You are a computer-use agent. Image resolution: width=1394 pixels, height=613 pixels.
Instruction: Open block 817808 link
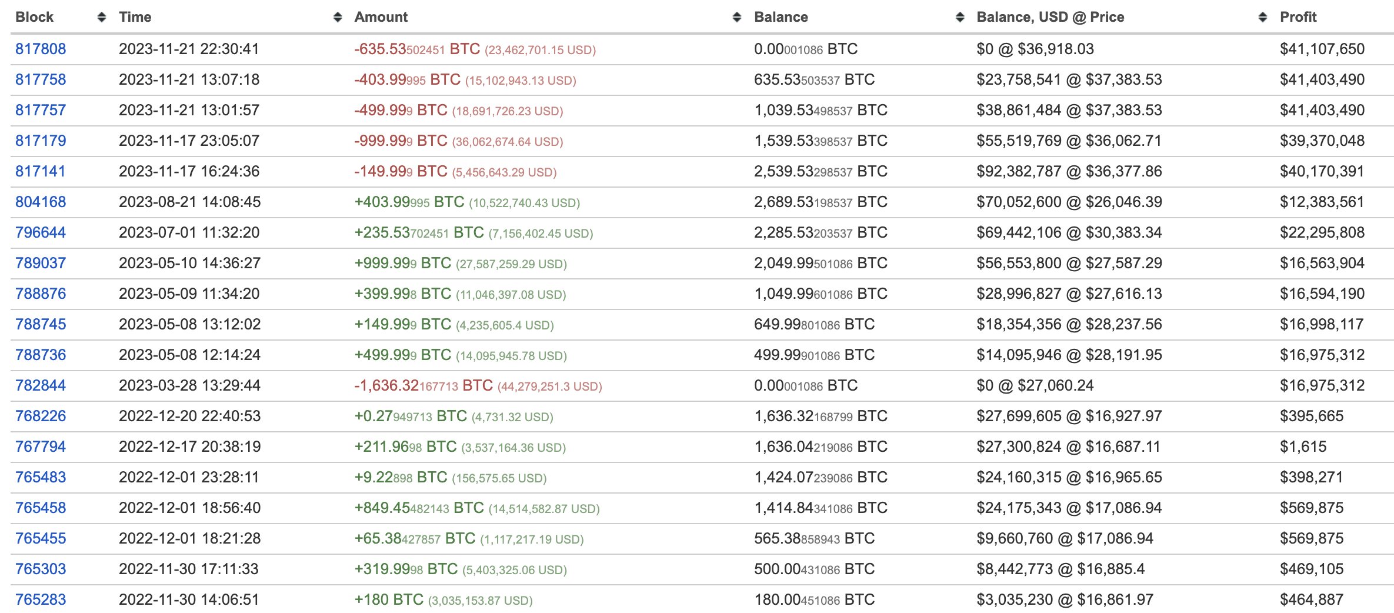click(41, 49)
